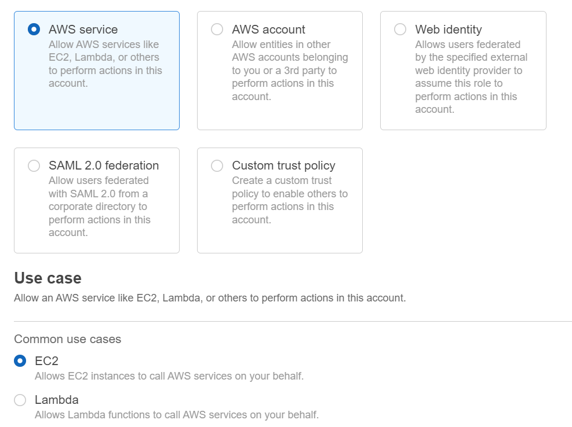Click the SAML 2.0 card description text
Image resolution: width=572 pixels, height=427 pixels.
[x=100, y=207]
